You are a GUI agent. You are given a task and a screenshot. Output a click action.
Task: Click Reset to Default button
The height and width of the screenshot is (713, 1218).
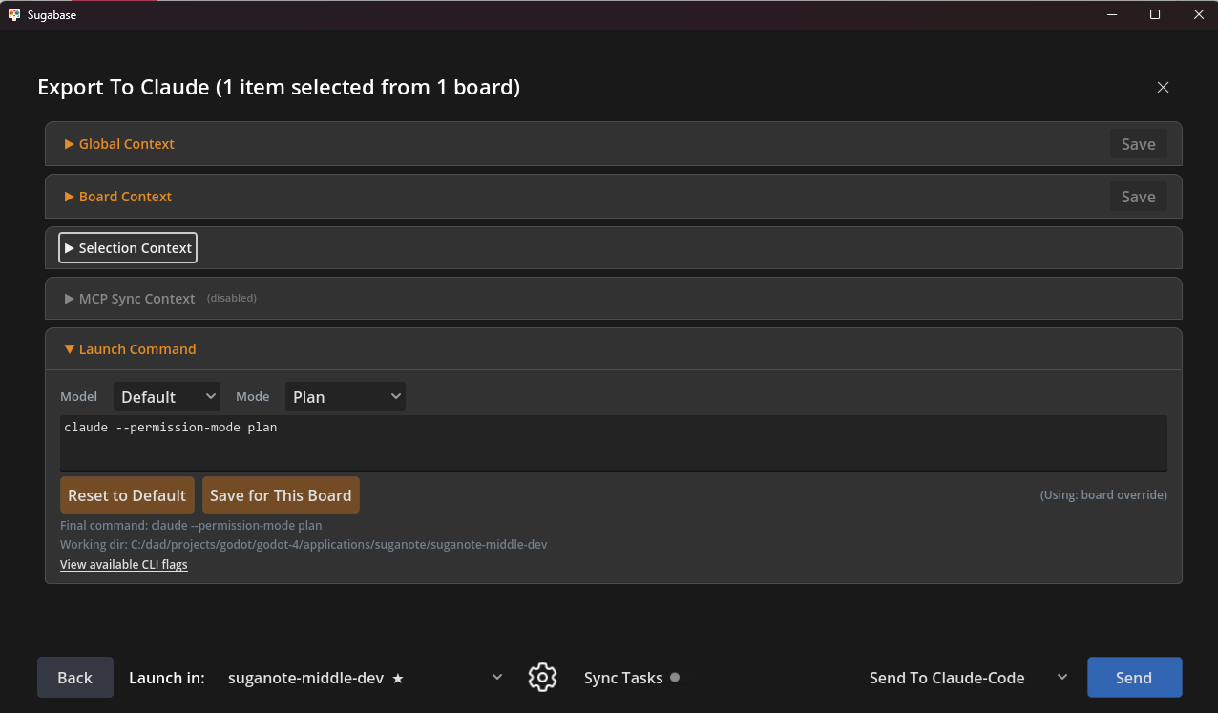point(127,495)
